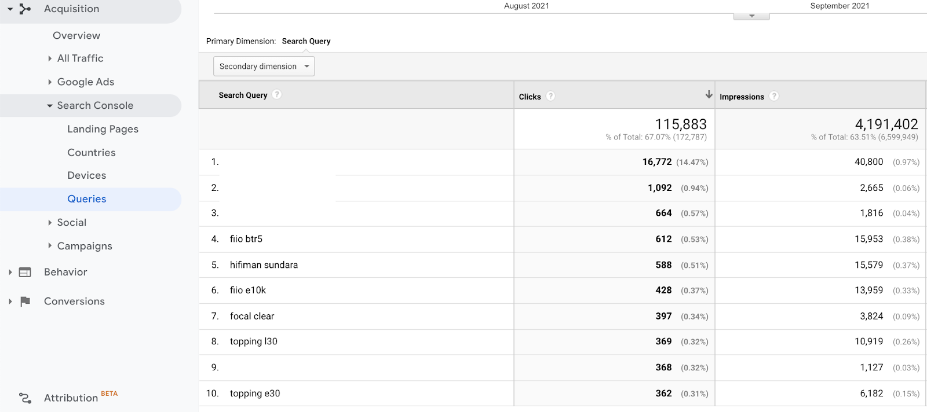This screenshot has height=412, width=927.
Task: Open Acquisition Overview report
Action: [x=76, y=35]
